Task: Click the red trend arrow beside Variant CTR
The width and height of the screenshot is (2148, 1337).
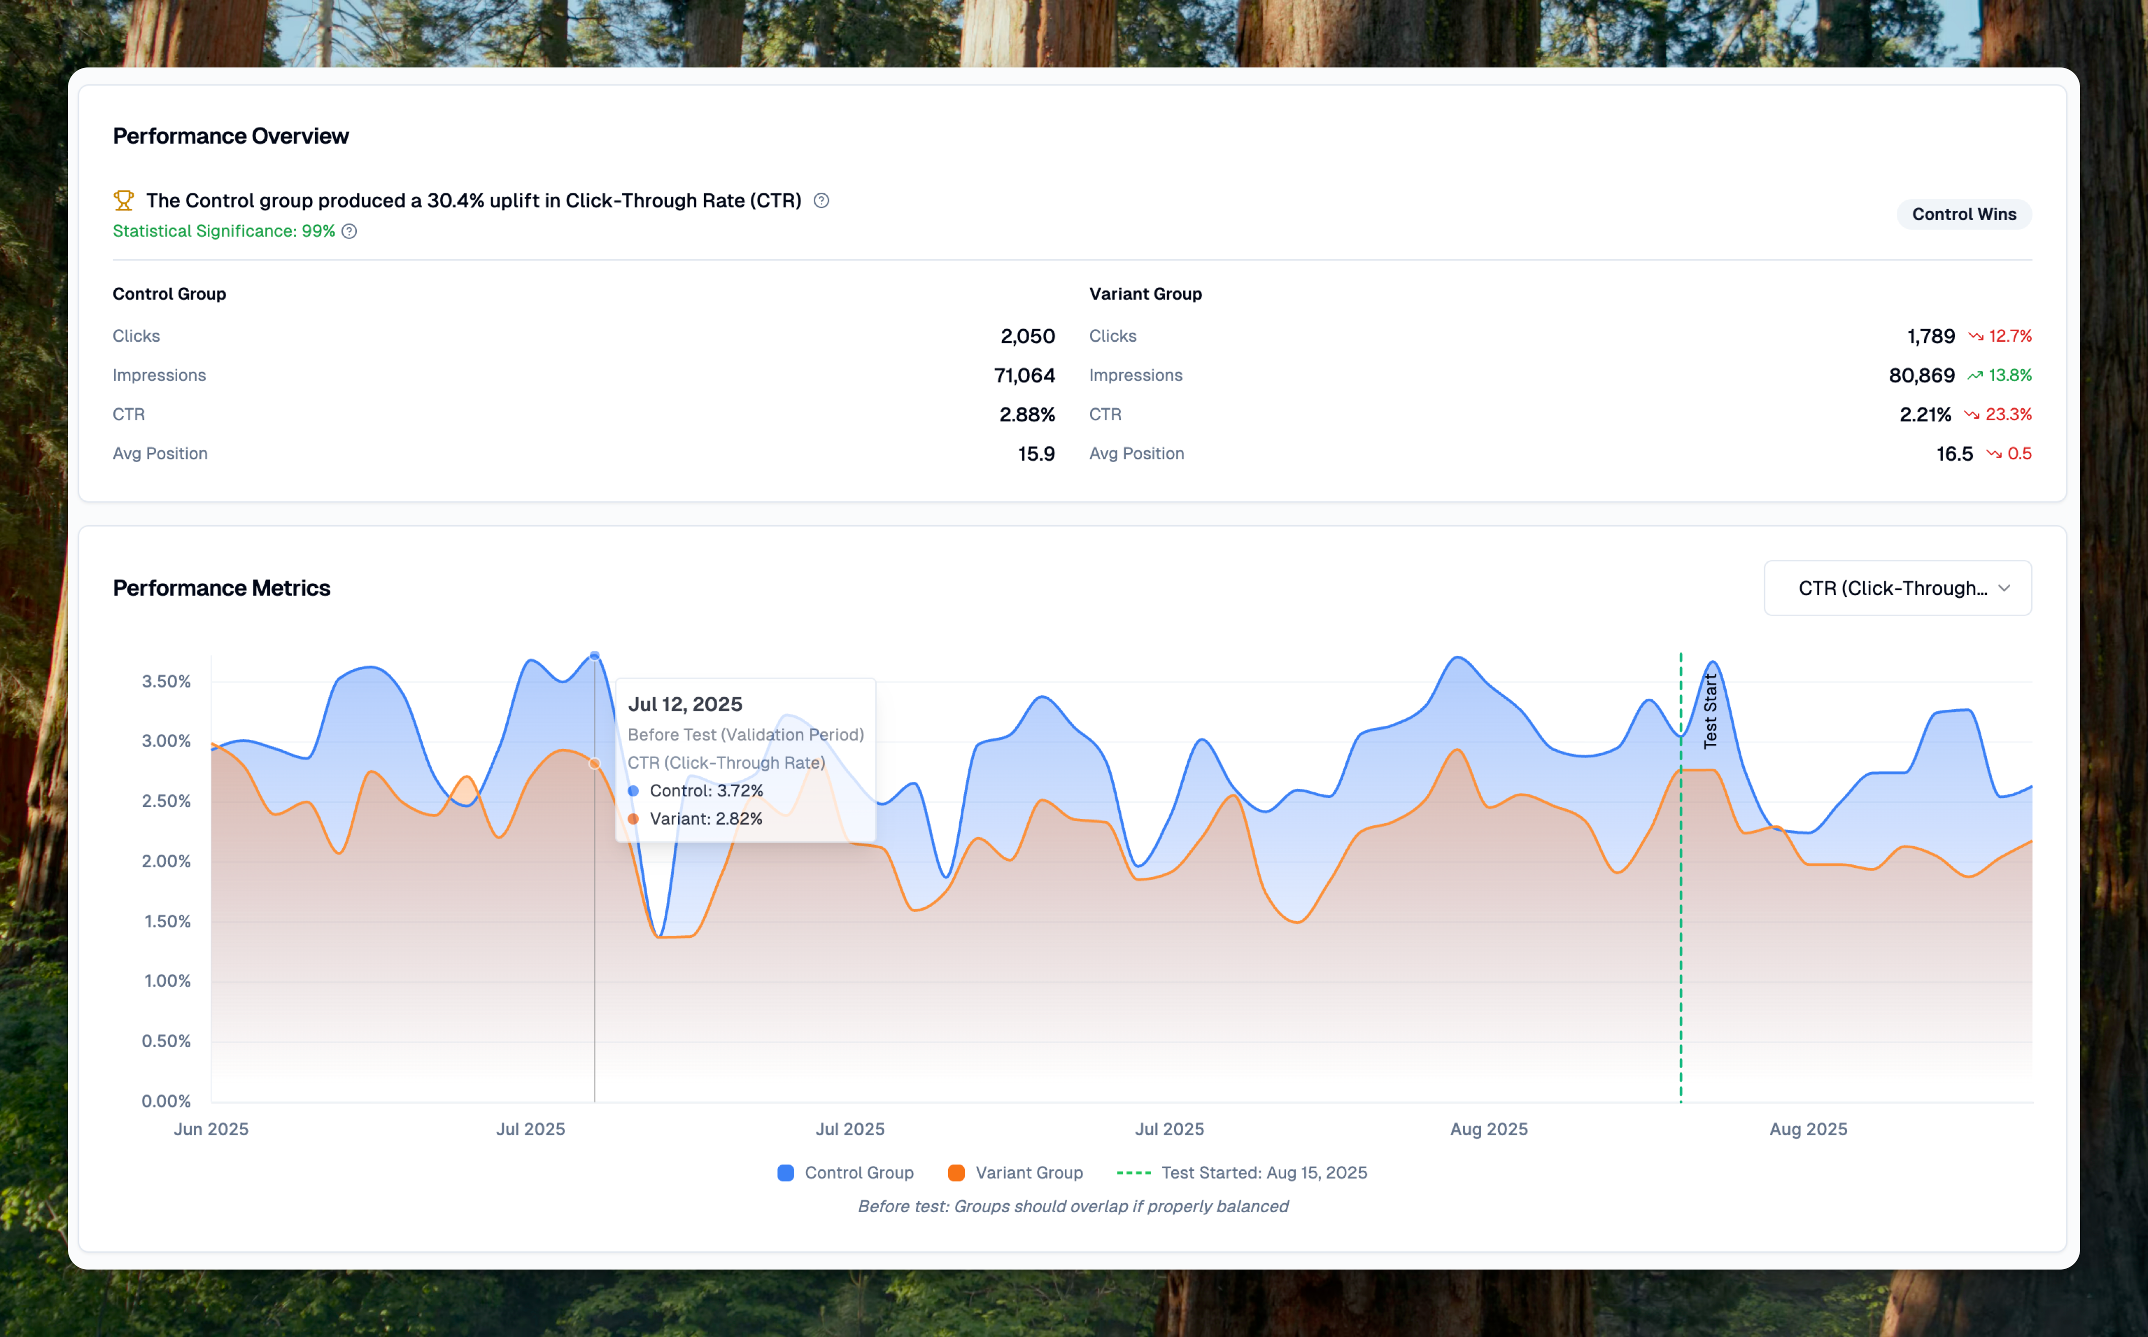Action: [x=1971, y=415]
